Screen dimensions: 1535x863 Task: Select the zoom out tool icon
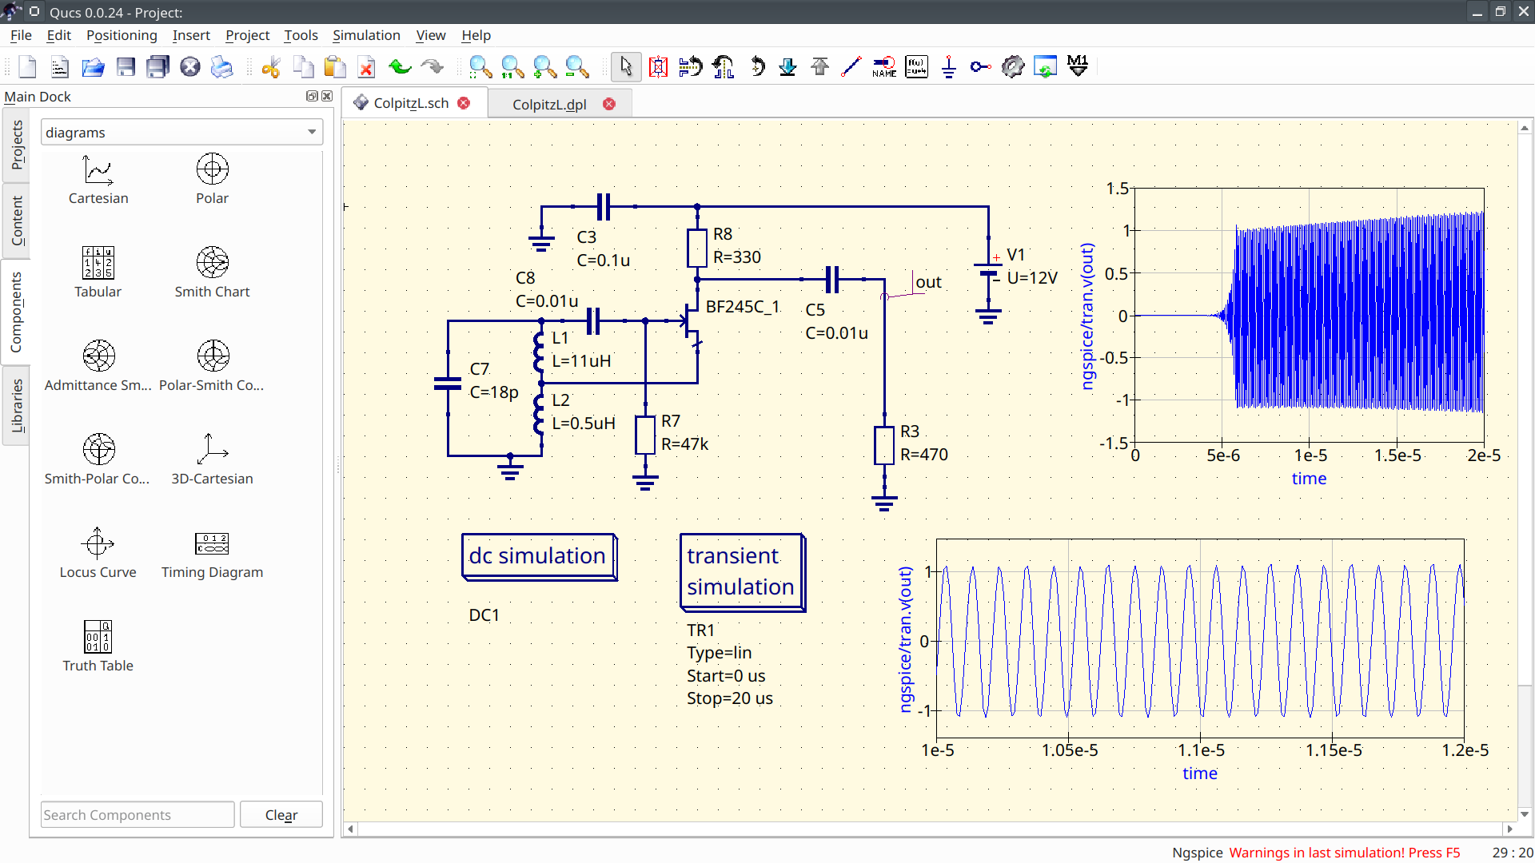click(576, 66)
